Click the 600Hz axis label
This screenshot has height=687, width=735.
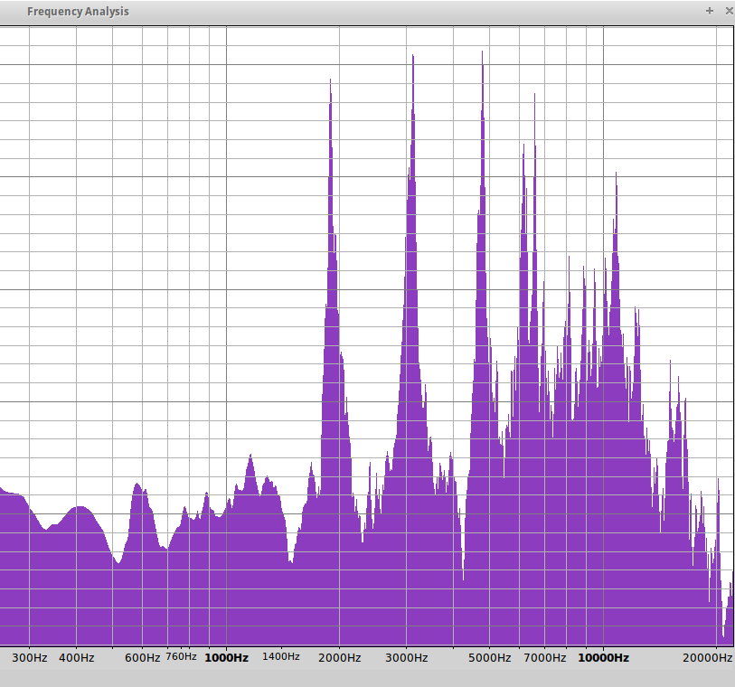point(142,658)
